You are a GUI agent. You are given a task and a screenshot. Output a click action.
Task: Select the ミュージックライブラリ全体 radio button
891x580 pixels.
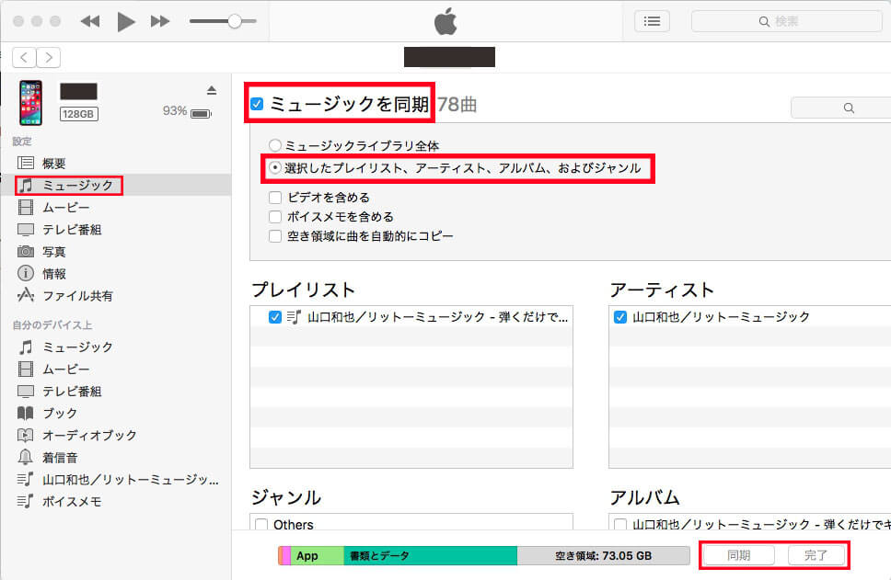click(x=275, y=145)
